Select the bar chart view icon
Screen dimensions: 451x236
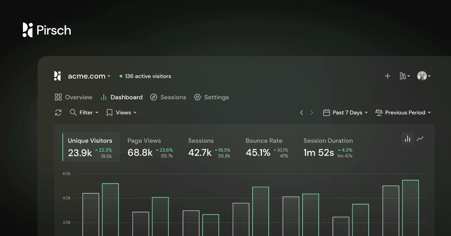click(407, 139)
